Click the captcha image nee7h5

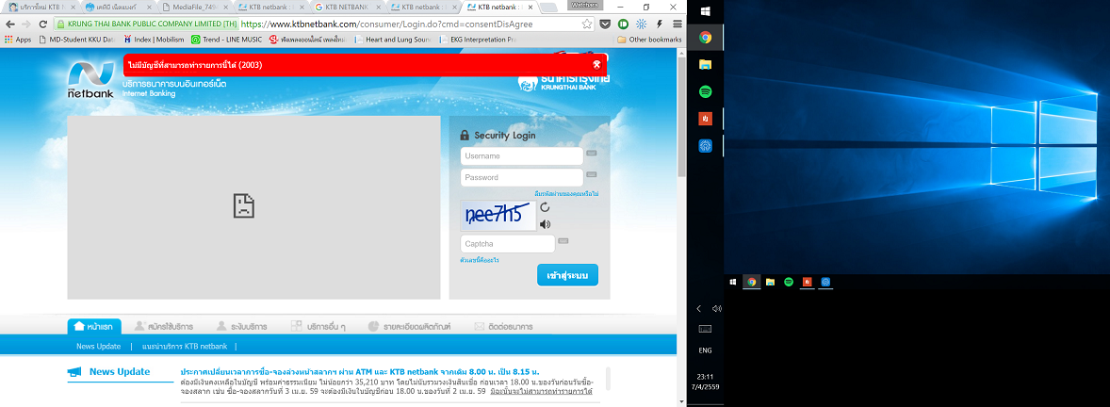(x=498, y=216)
